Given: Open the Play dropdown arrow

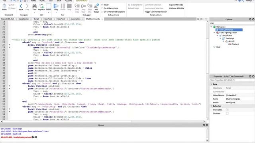Looking at the screenshot, I should [x=56, y=12].
